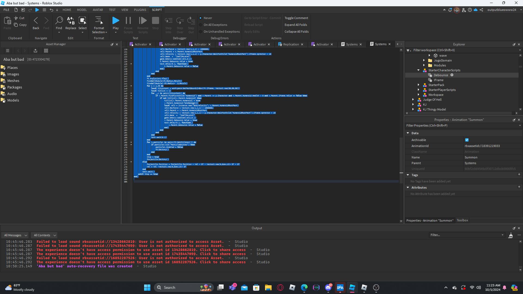Click the Step Into debugger icon
This screenshot has width=523, height=294.
pos(168,21)
